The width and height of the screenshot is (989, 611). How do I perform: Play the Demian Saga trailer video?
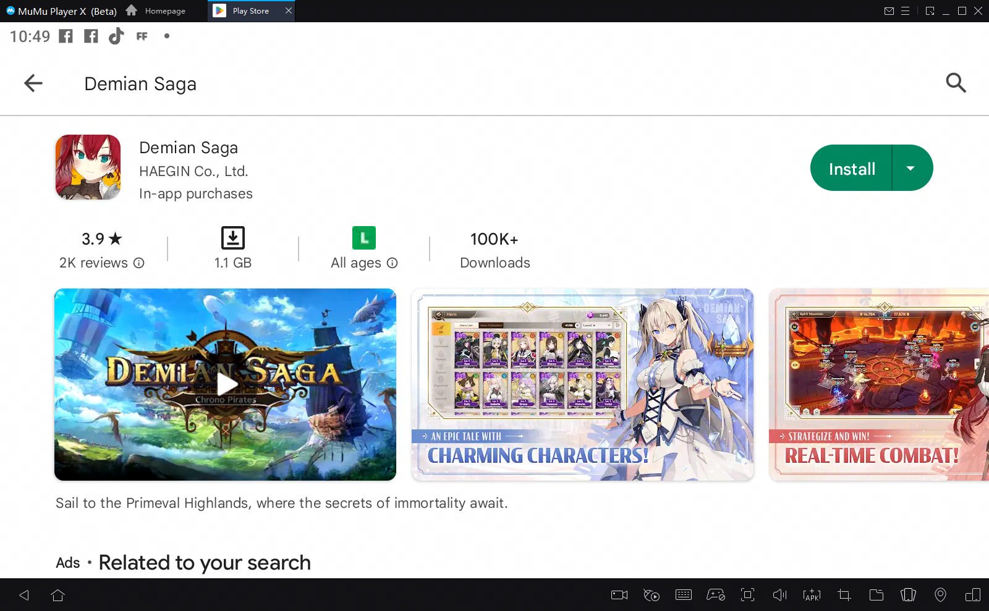(226, 384)
